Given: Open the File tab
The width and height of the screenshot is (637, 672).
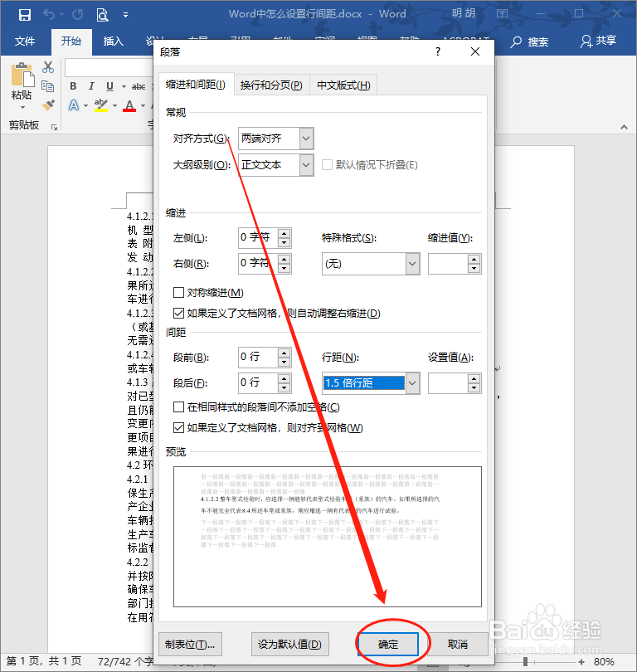Looking at the screenshot, I should click(25, 41).
